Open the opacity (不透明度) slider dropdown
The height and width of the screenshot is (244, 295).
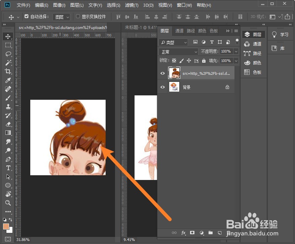[236, 51]
